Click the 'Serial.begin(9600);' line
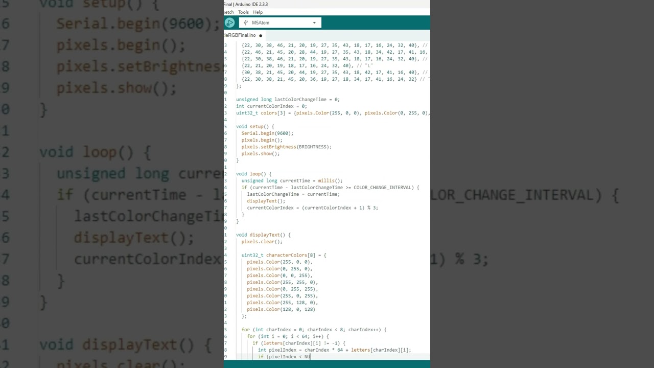The height and width of the screenshot is (368, 654). [x=267, y=133]
